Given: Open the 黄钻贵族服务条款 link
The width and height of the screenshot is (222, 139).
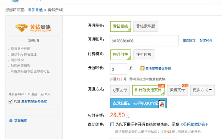Looking at the screenshot, I should [x=34, y=101].
